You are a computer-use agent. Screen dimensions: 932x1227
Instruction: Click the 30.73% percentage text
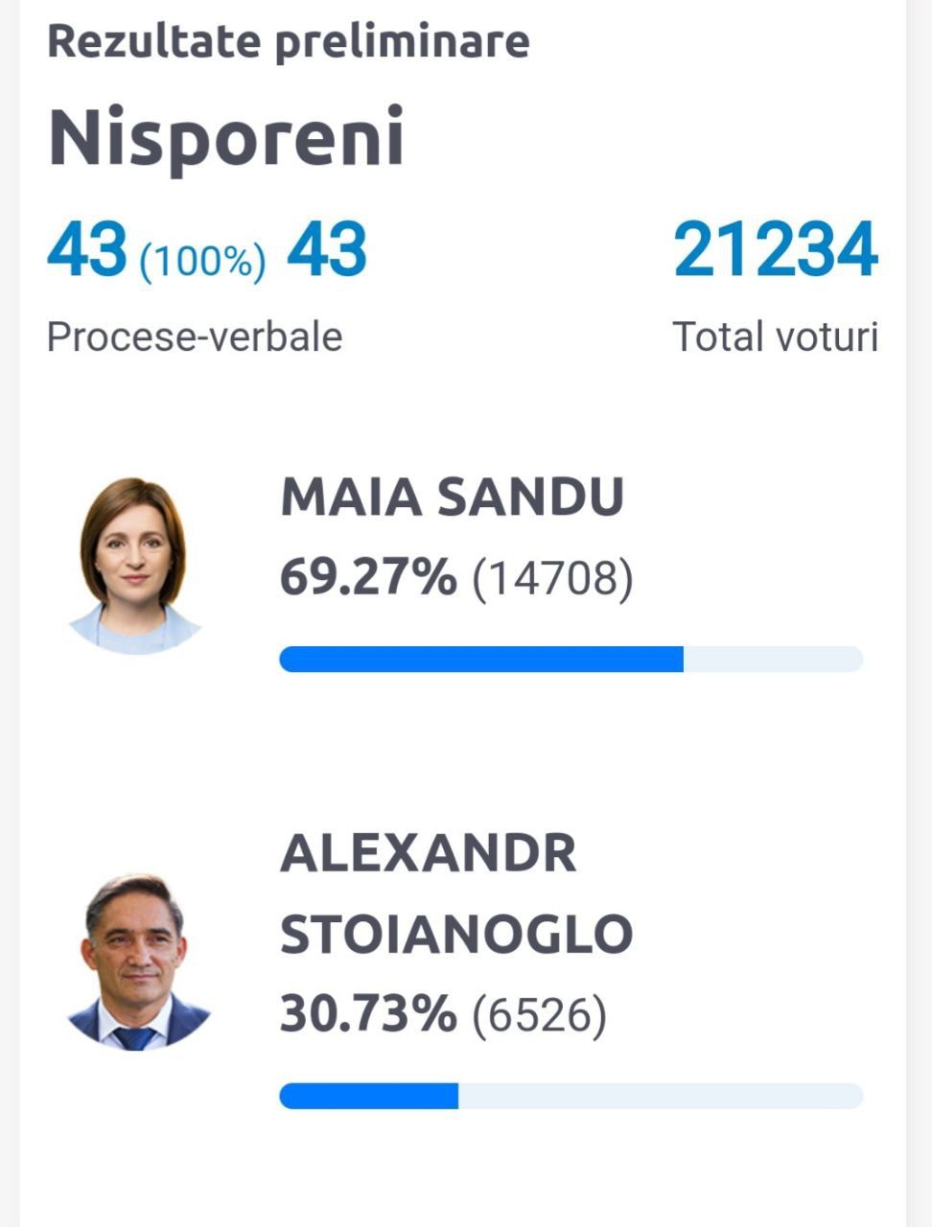pyautogui.click(x=368, y=1014)
